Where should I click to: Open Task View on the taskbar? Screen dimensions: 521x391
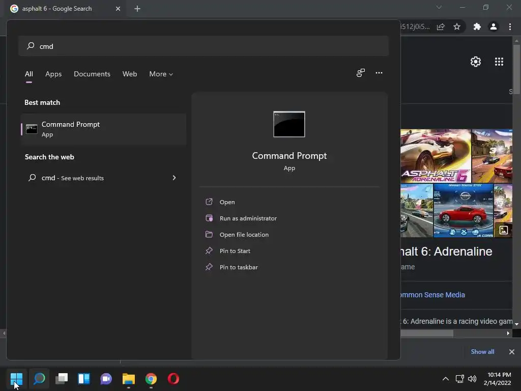[62, 379]
